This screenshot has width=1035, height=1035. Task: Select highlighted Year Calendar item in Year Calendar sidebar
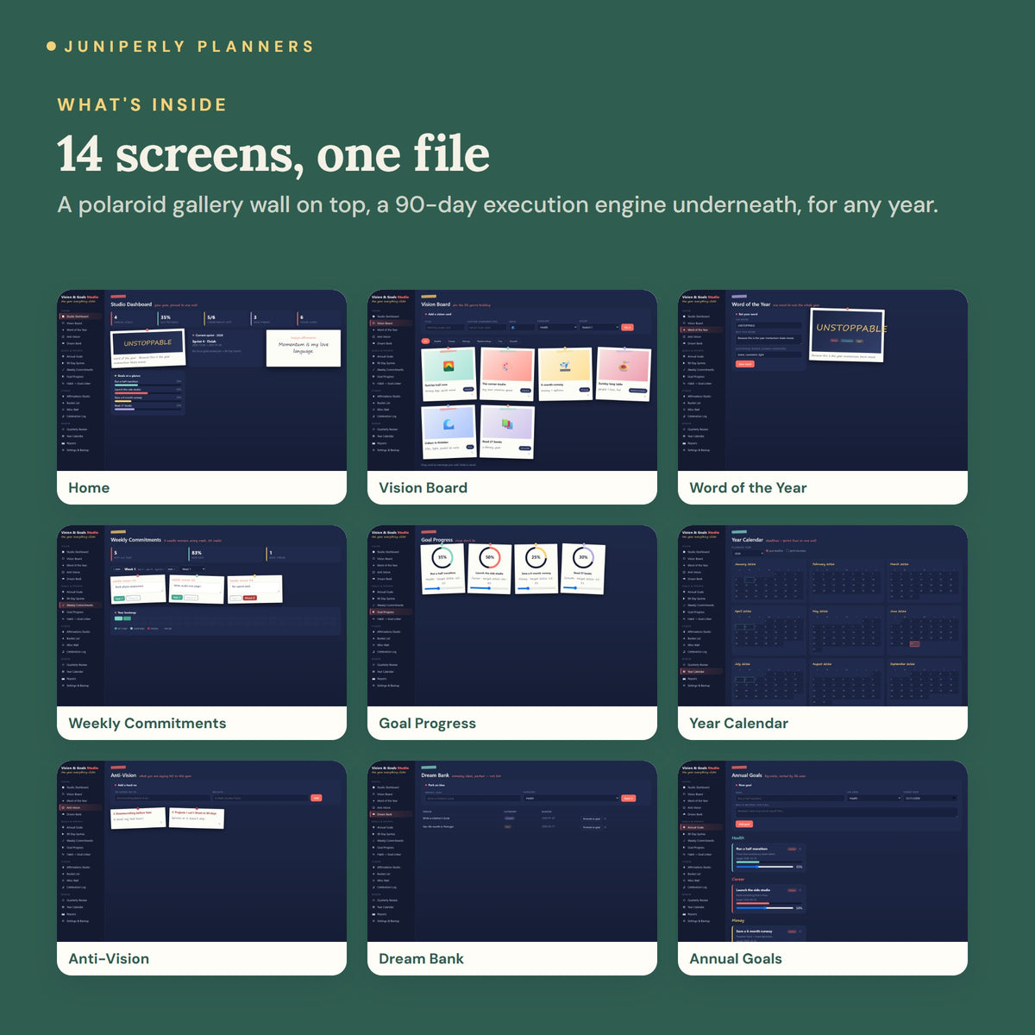point(700,672)
